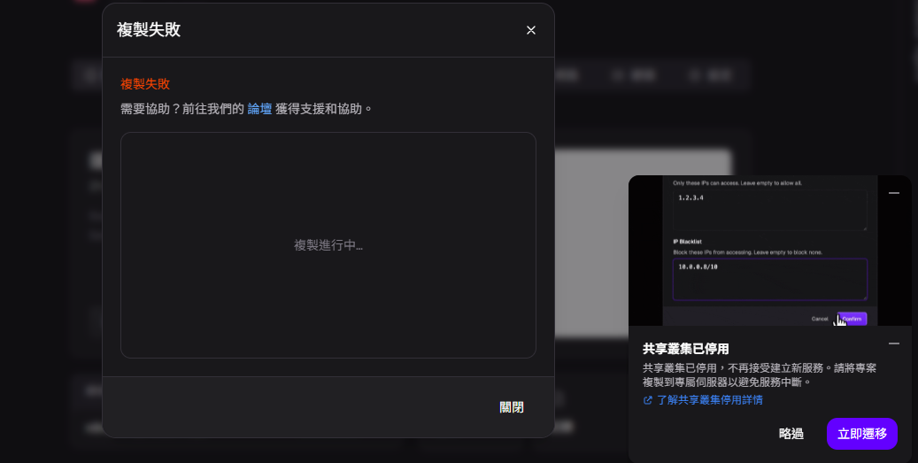Screen dimensions: 918x463
Task: Click the IP blacklist tutorial thumbnail
Action: (x=770, y=251)
